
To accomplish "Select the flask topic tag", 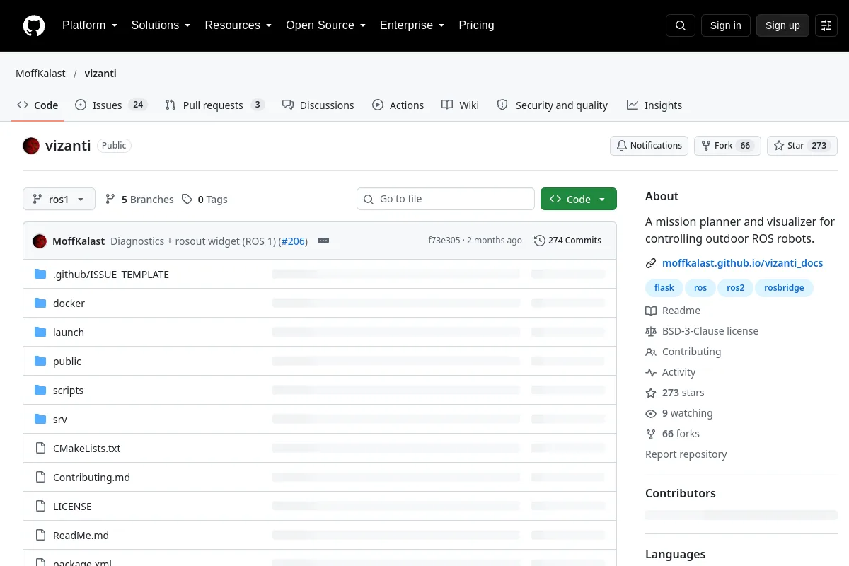I will (x=664, y=288).
